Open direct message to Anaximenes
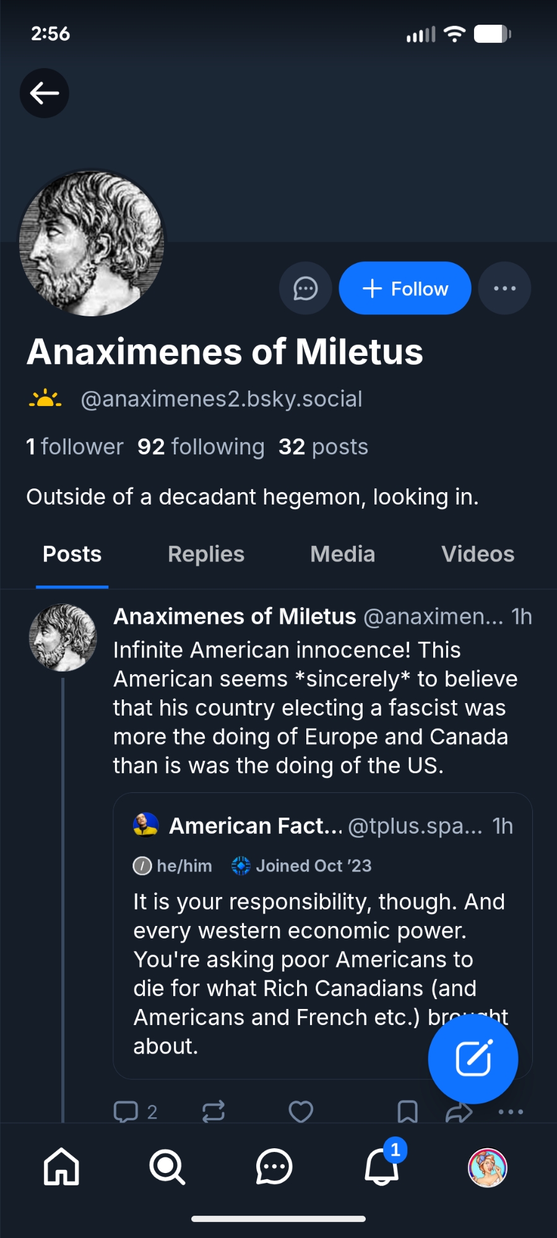This screenshot has width=557, height=1238. pos(305,288)
